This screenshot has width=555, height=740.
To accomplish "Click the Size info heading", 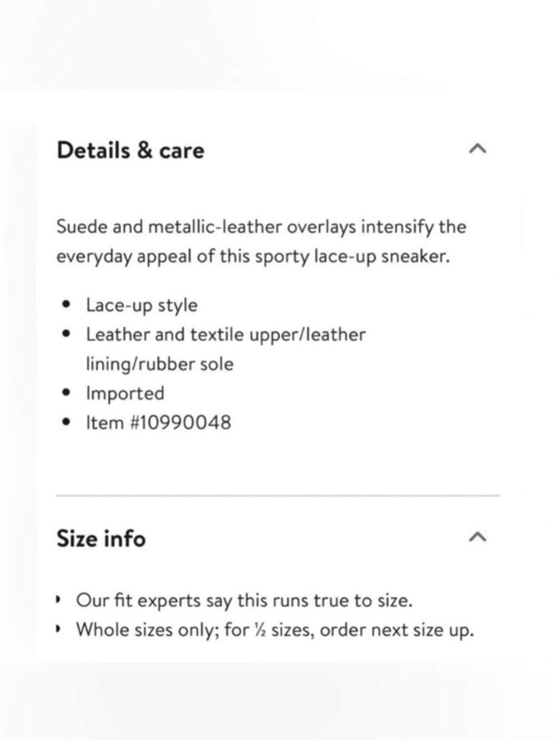I will coord(101,538).
